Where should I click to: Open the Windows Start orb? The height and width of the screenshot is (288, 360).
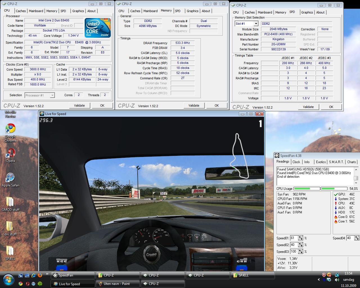8,280
